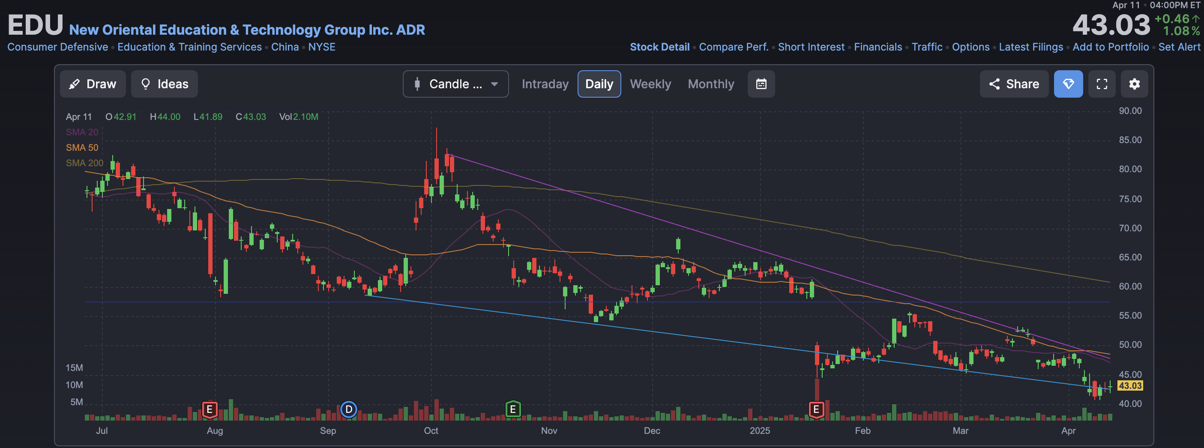
Task: Click the Set Alert link
Action: point(1179,47)
